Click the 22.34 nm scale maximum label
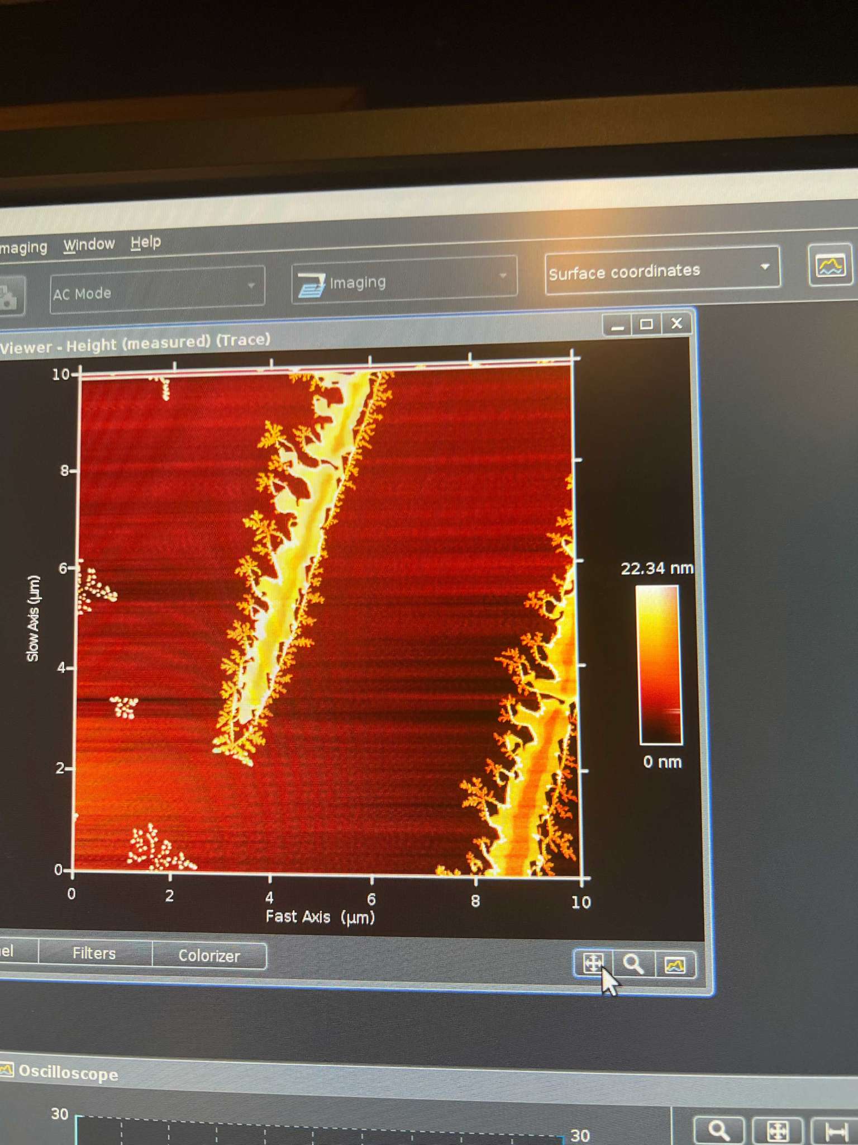 point(657,568)
